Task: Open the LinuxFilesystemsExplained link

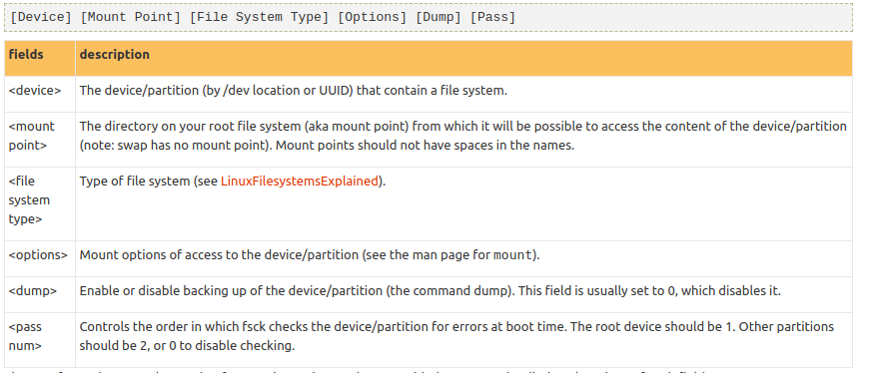Action: 299,182
